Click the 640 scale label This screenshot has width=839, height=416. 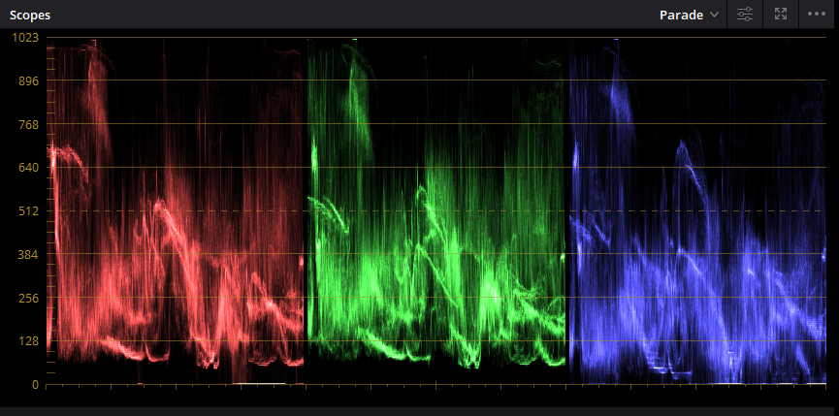29,168
